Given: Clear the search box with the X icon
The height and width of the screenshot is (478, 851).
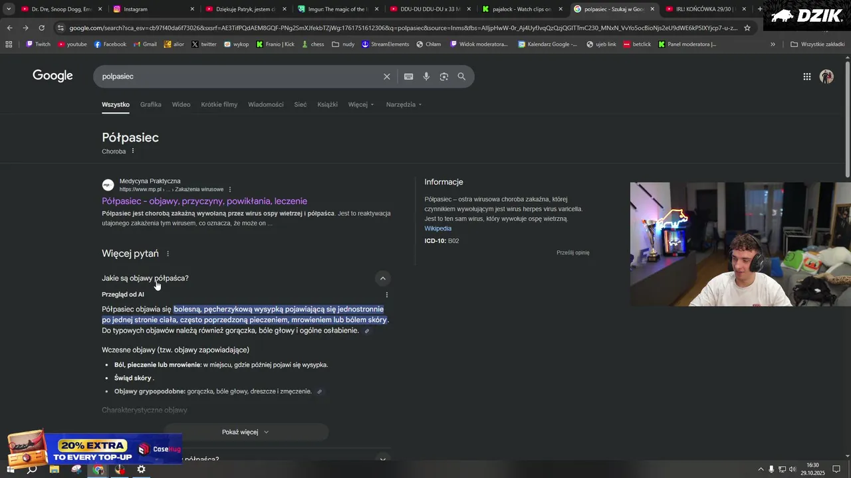Looking at the screenshot, I should (x=386, y=76).
